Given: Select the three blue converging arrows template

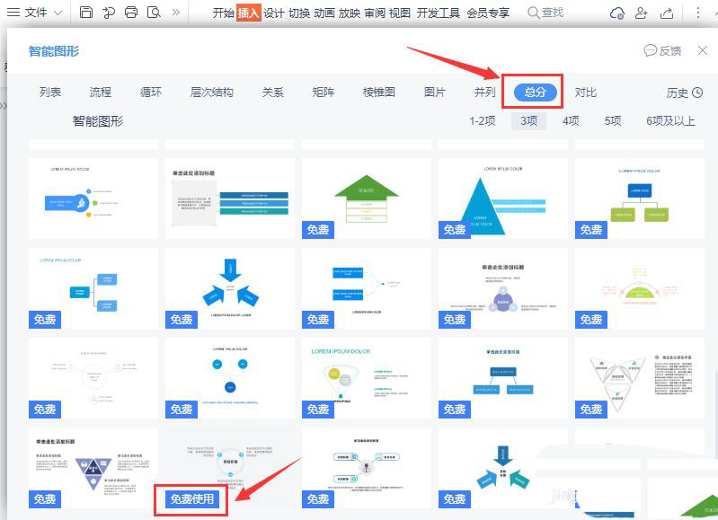Looking at the screenshot, I should click(x=230, y=288).
